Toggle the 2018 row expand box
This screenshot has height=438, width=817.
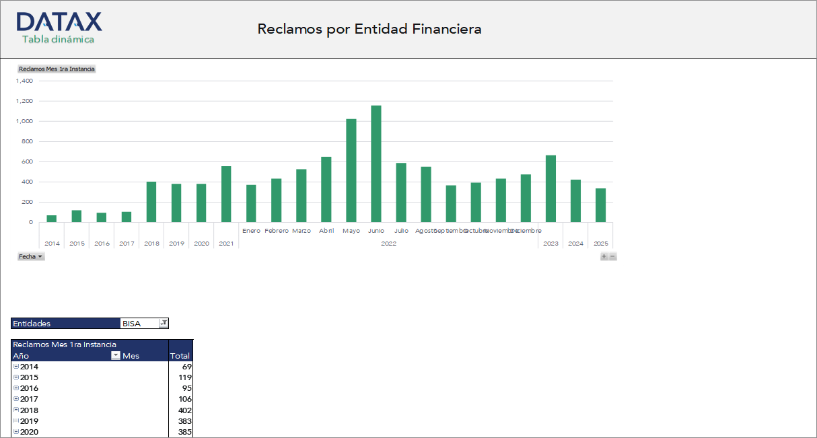(16, 410)
